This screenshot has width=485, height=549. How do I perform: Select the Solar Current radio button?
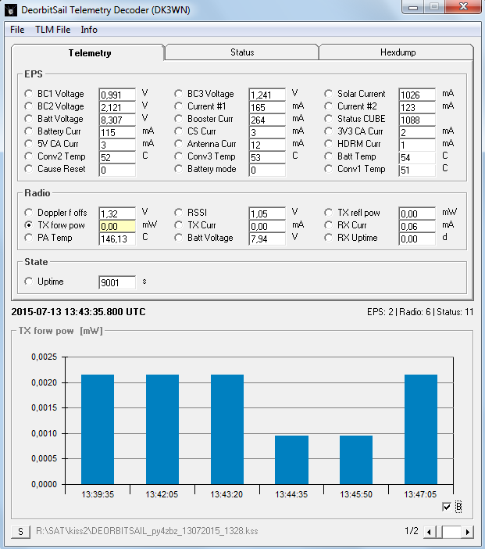tap(330, 94)
